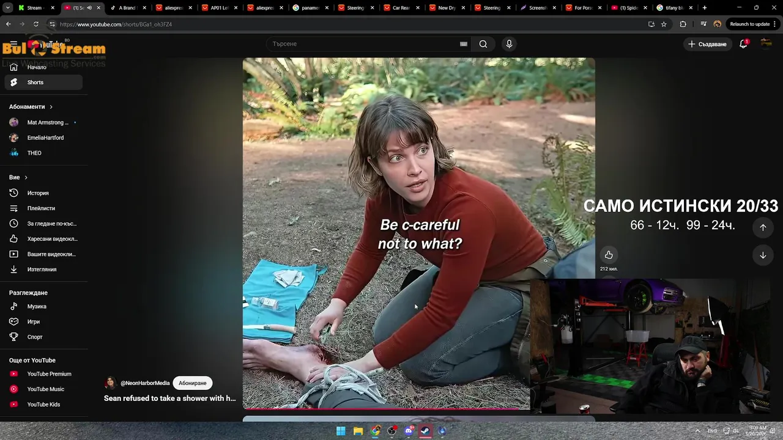Open YouTube Premium link

(x=43, y=374)
